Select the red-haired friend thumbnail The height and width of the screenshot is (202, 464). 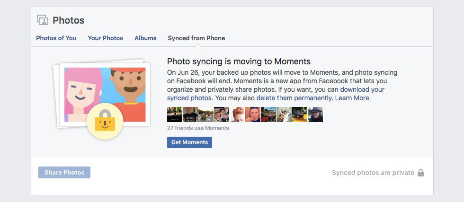(237, 114)
